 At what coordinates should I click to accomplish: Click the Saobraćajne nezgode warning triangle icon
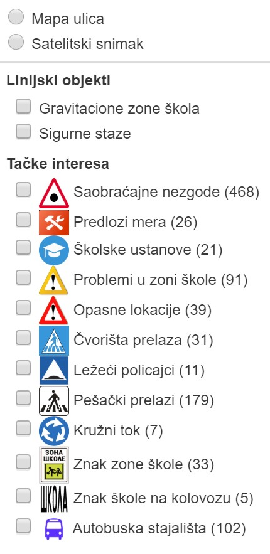tap(54, 193)
